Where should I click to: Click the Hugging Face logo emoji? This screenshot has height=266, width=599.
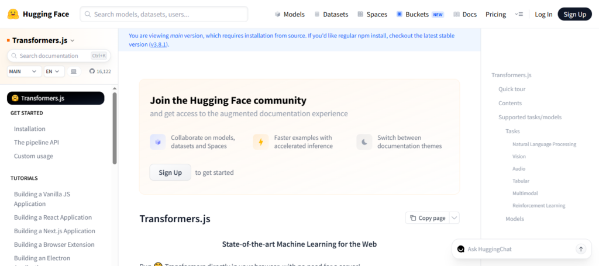pos(13,15)
